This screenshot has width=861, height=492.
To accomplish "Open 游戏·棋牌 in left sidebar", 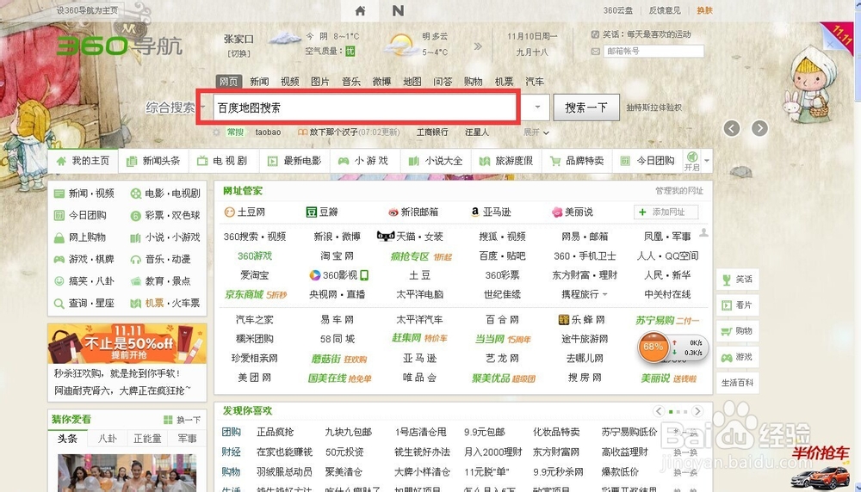I will (x=84, y=259).
